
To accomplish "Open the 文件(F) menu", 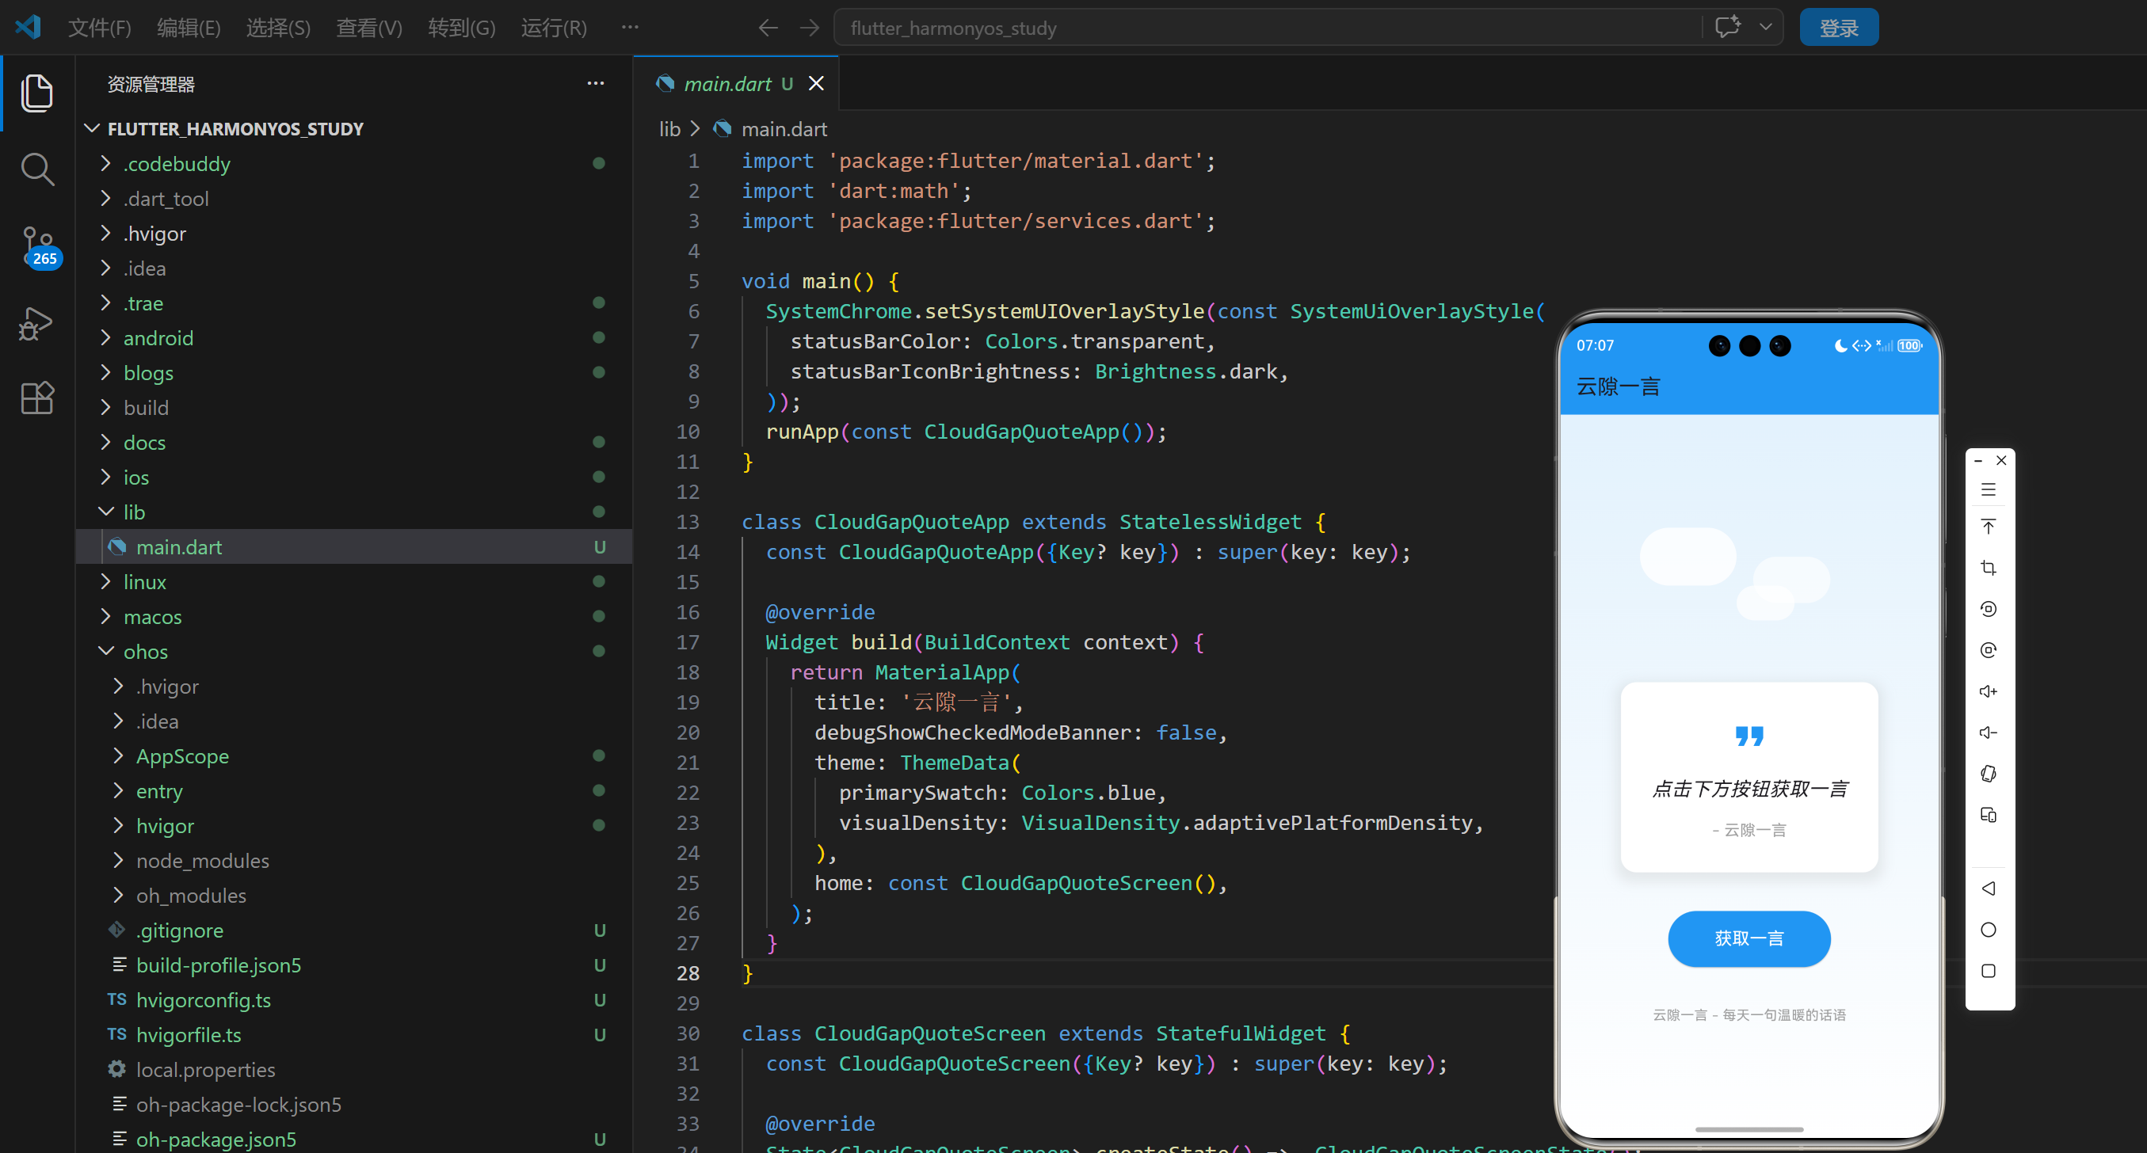I will pos(99,28).
